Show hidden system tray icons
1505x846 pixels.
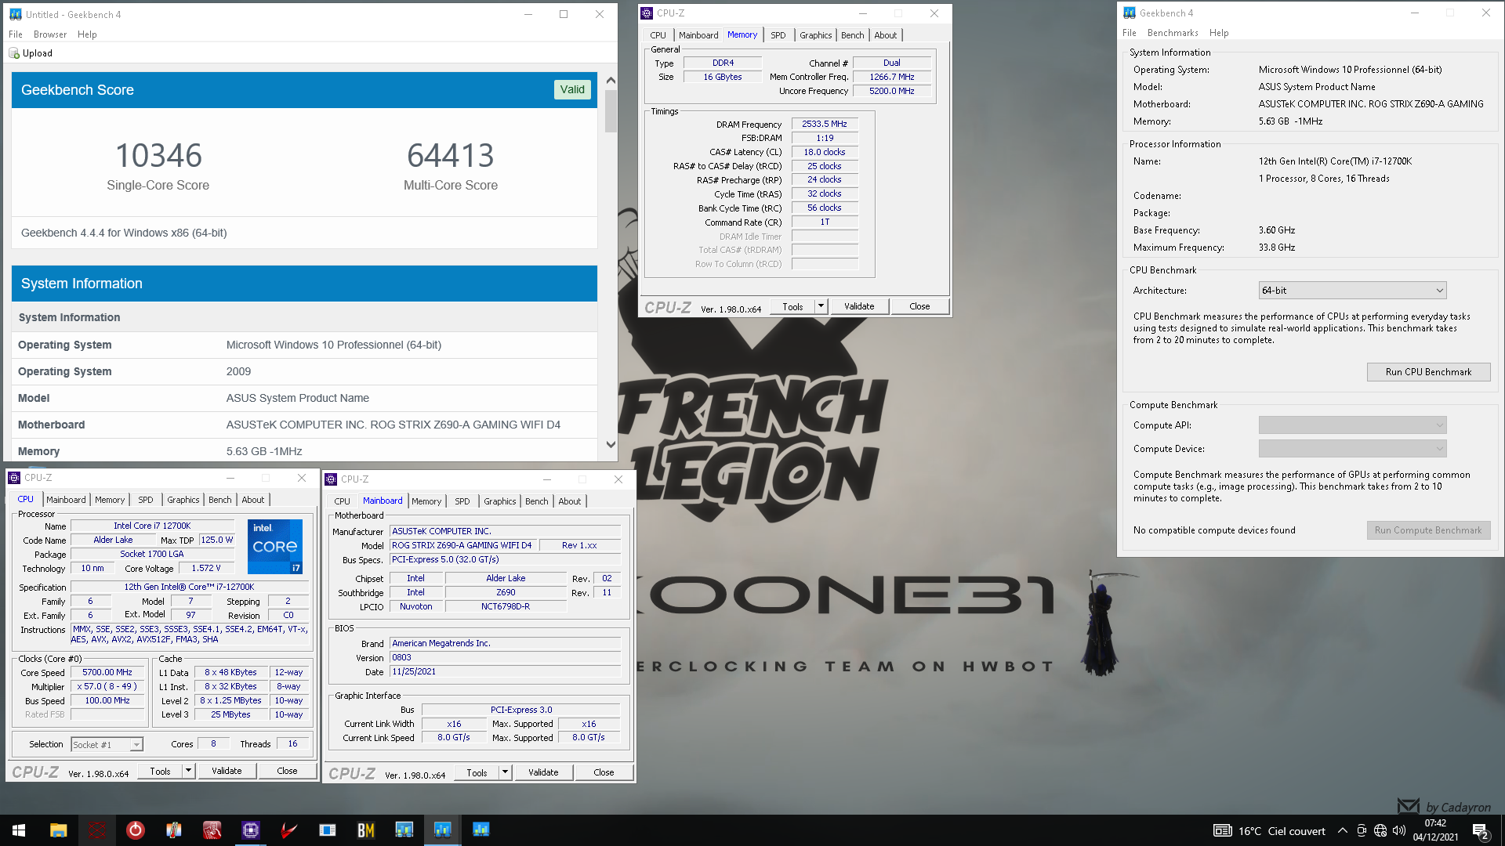point(1343,830)
